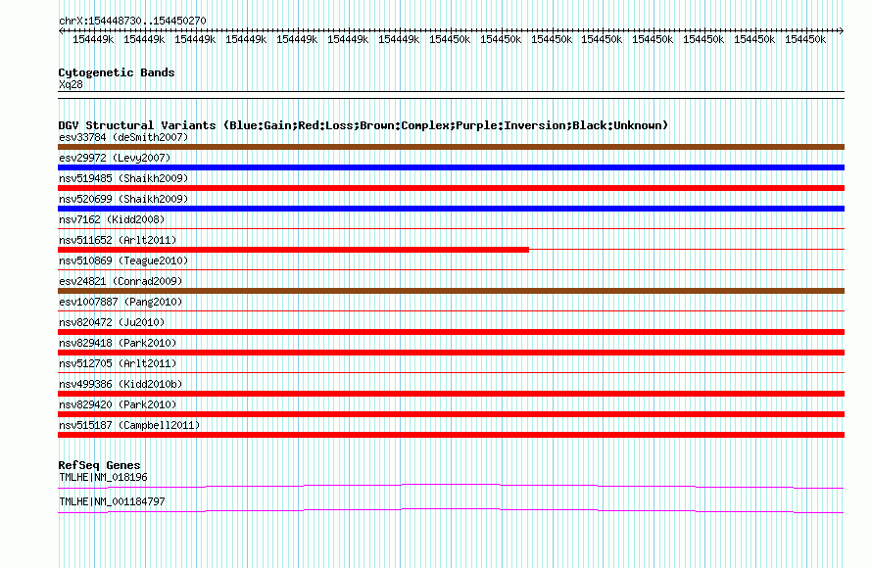Click the brown bar for esv33784

coord(451,147)
